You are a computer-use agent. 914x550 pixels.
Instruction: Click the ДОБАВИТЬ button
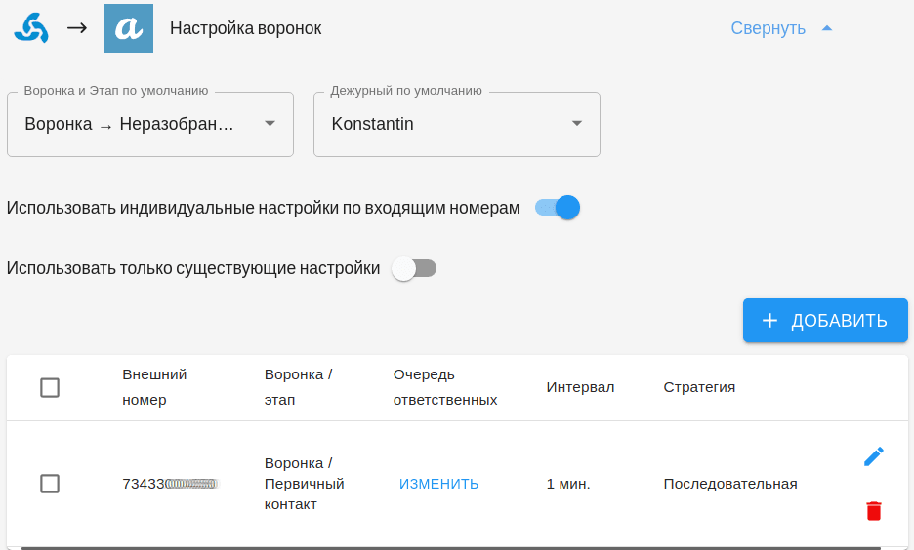point(825,320)
